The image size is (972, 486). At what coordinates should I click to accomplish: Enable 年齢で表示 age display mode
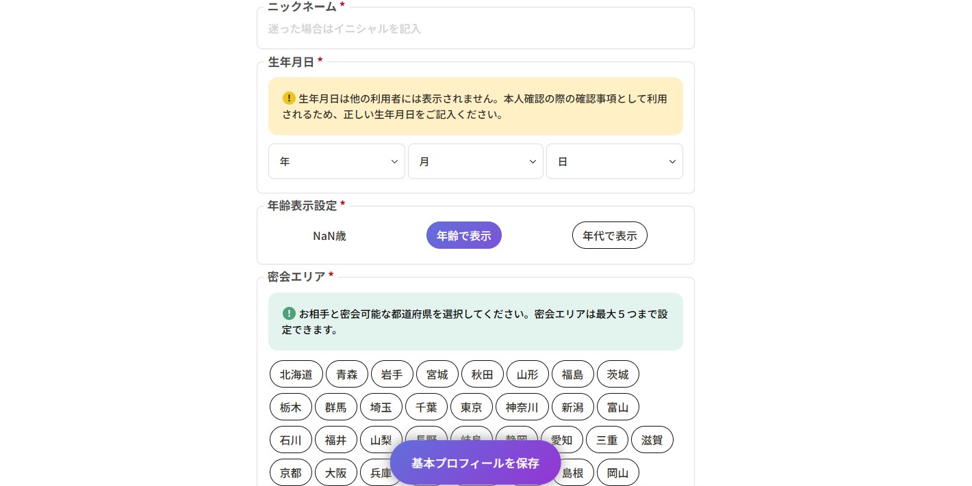click(x=464, y=235)
